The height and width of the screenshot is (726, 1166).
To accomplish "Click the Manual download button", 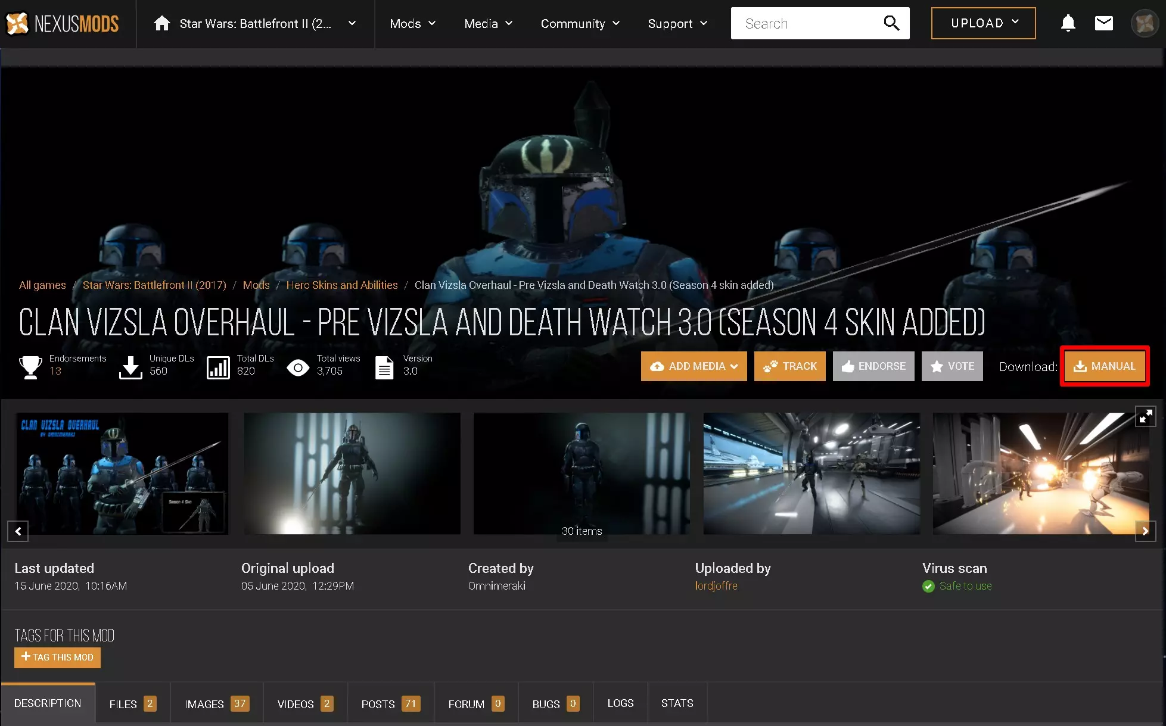I will (1104, 366).
